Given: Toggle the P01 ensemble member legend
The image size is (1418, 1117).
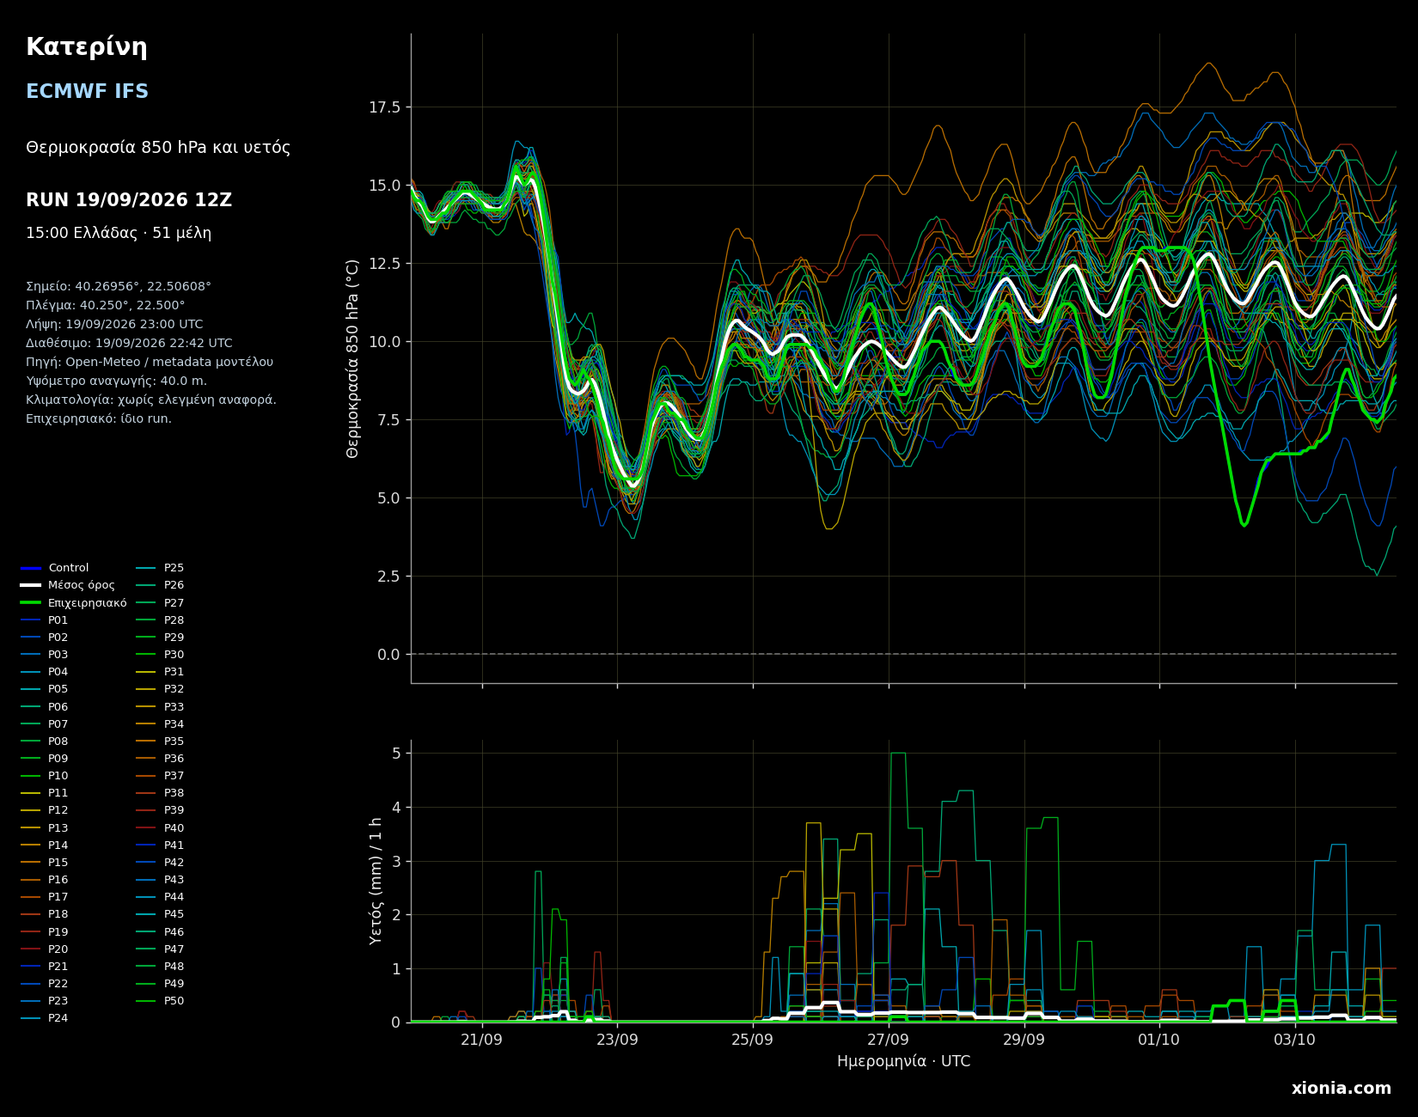Looking at the screenshot, I should pos(45,620).
